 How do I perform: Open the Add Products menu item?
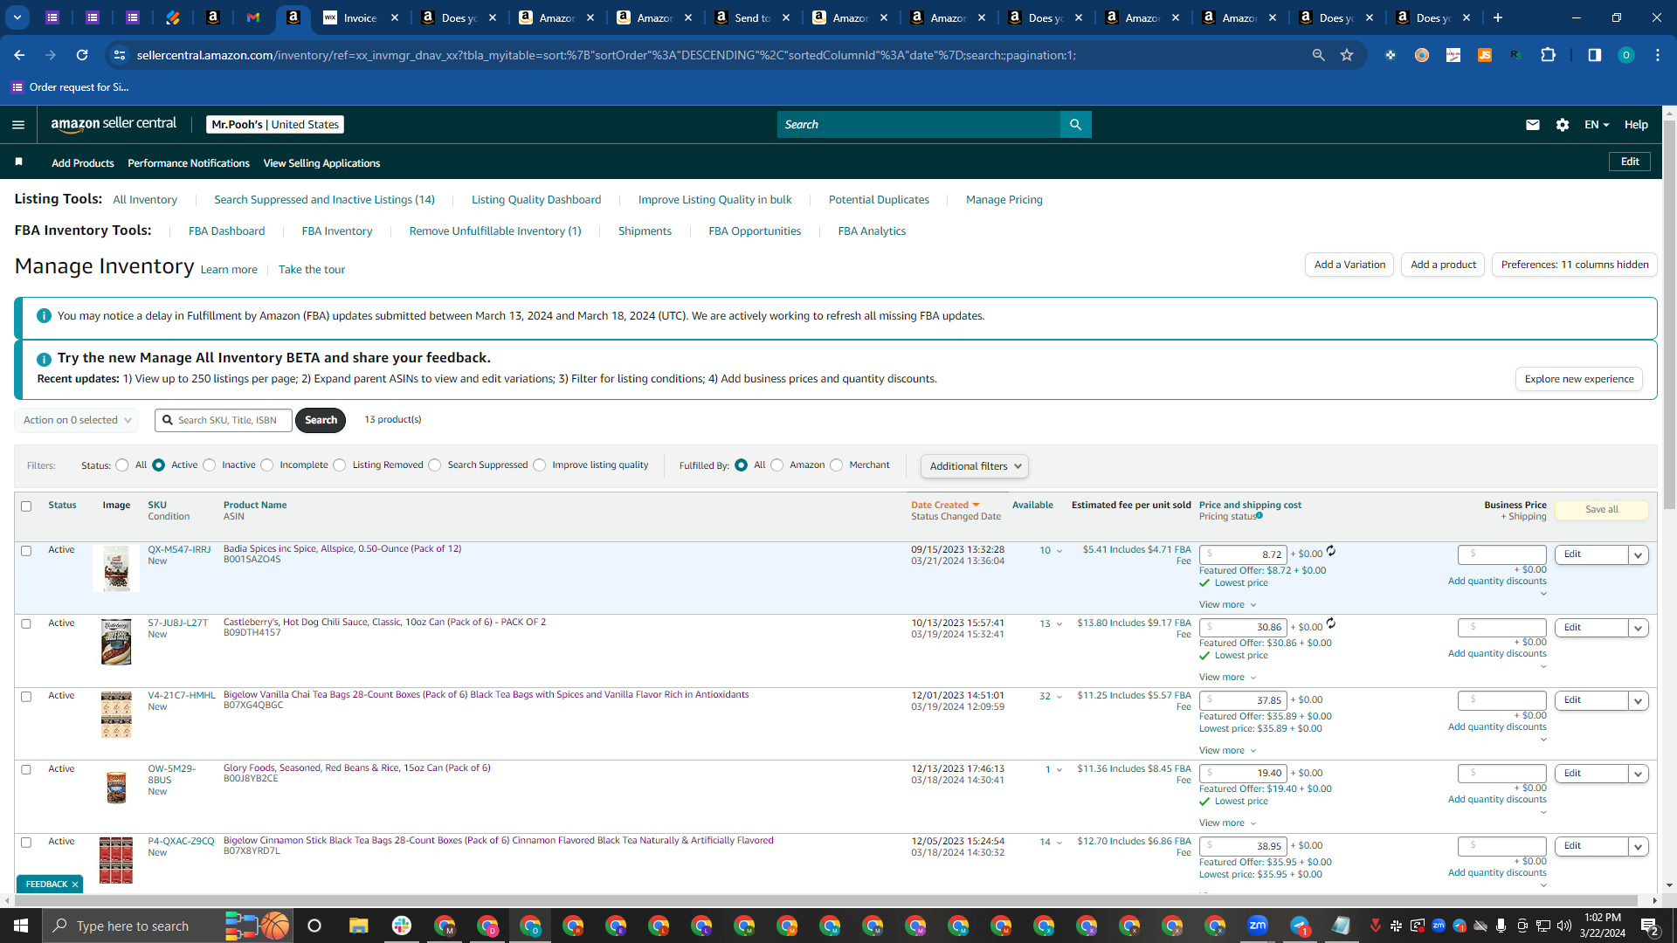click(83, 163)
